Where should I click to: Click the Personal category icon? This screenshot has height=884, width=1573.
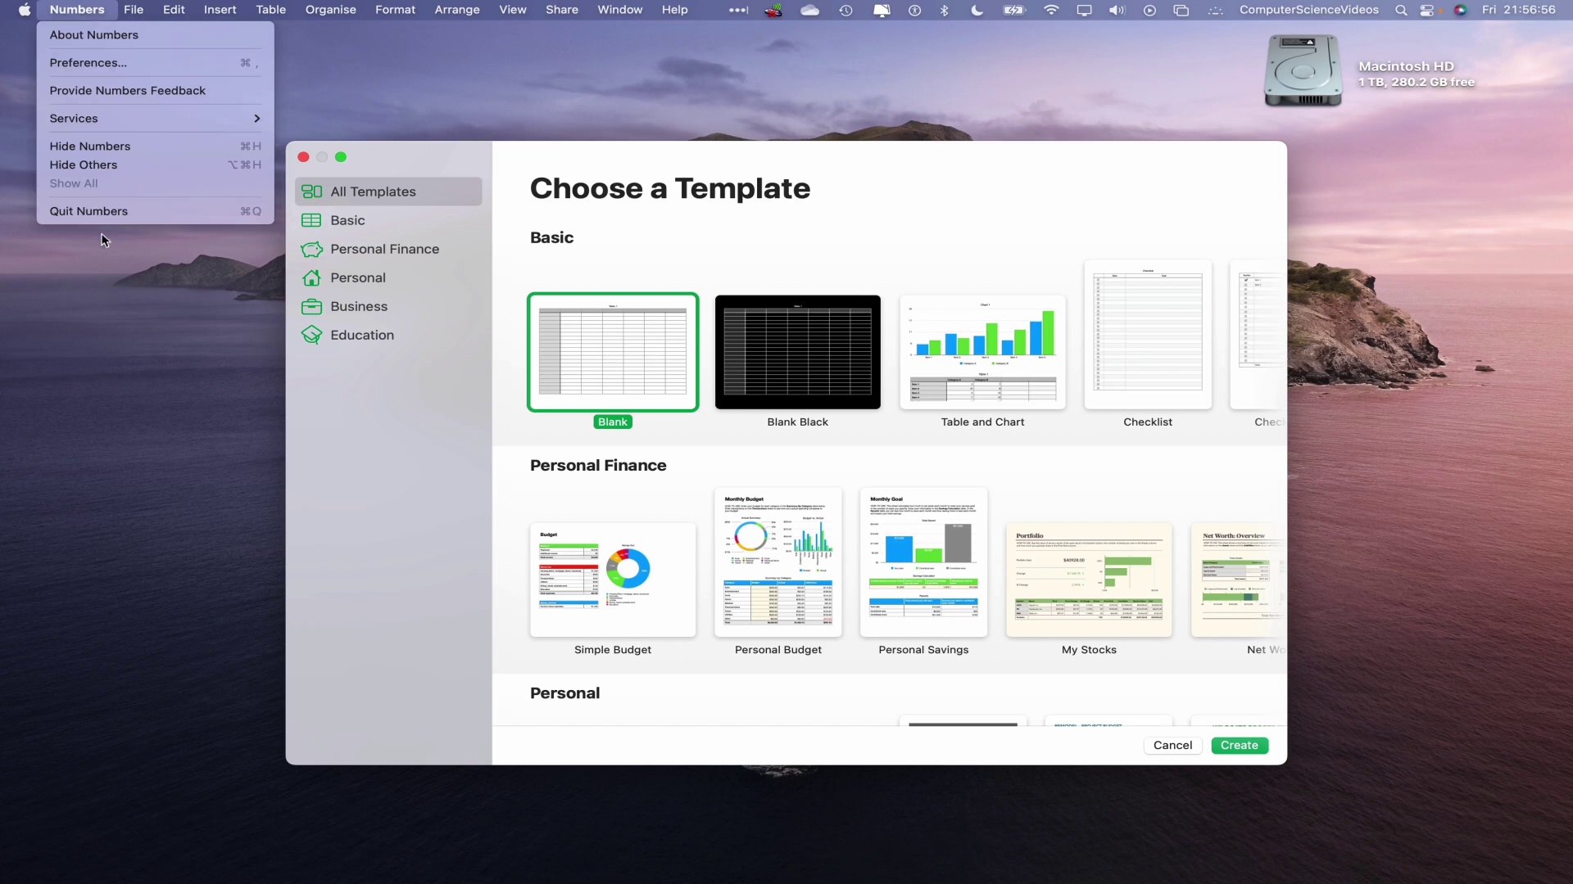[x=311, y=277]
